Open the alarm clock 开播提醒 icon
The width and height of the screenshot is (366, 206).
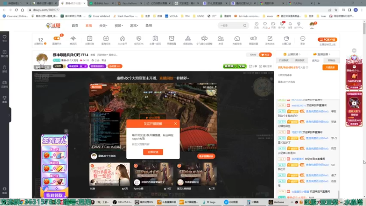(172, 38)
